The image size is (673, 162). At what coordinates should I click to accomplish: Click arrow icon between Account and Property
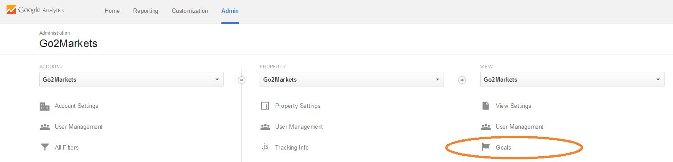tap(241, 80)
